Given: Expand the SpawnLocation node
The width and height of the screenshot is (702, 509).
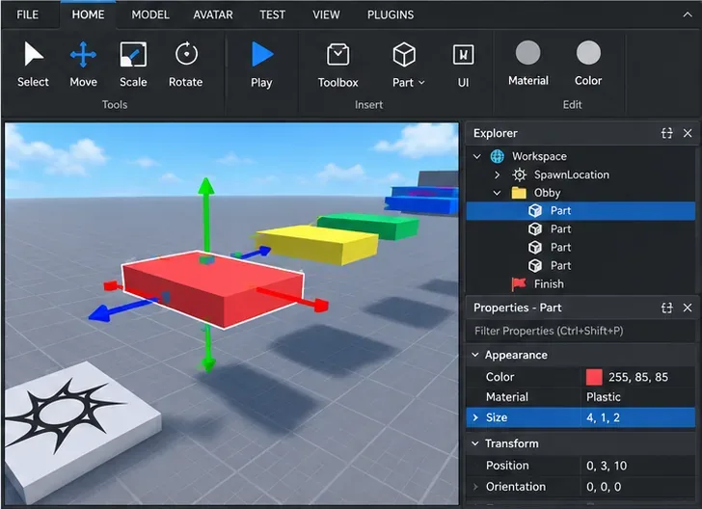Looking at the screenshot, I should [497, 174].
